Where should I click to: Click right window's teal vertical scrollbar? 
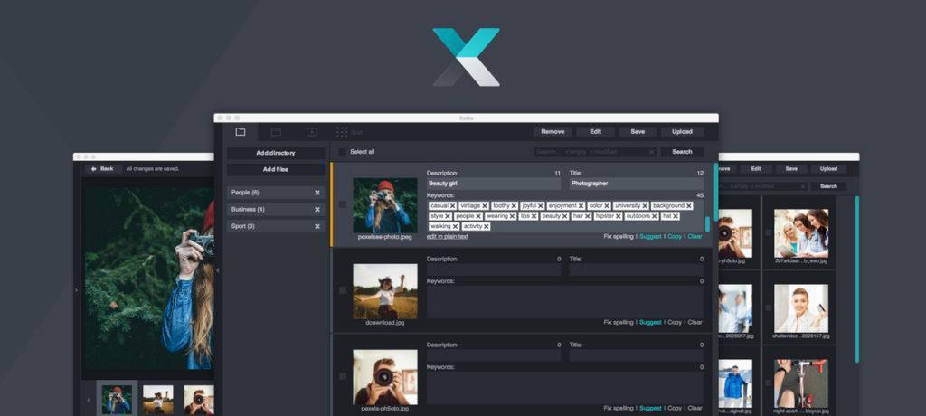coord(856,279)
